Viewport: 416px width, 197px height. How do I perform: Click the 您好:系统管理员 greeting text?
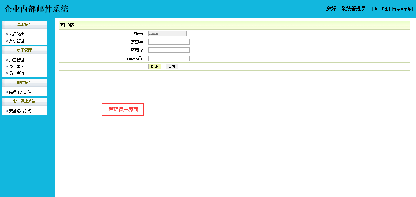click(346, 9)
